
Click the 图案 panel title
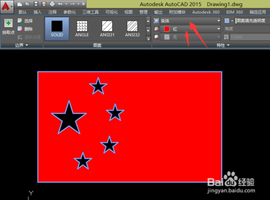(x=97, y=45)
